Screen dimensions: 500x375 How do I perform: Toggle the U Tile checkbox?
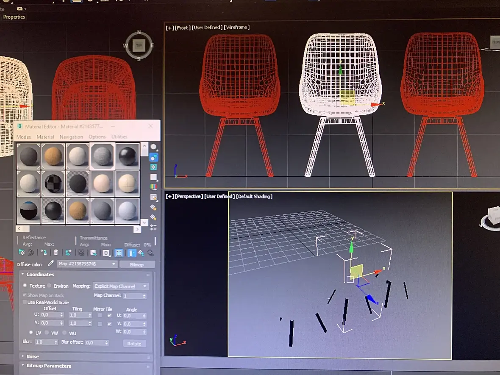(109, 315)
